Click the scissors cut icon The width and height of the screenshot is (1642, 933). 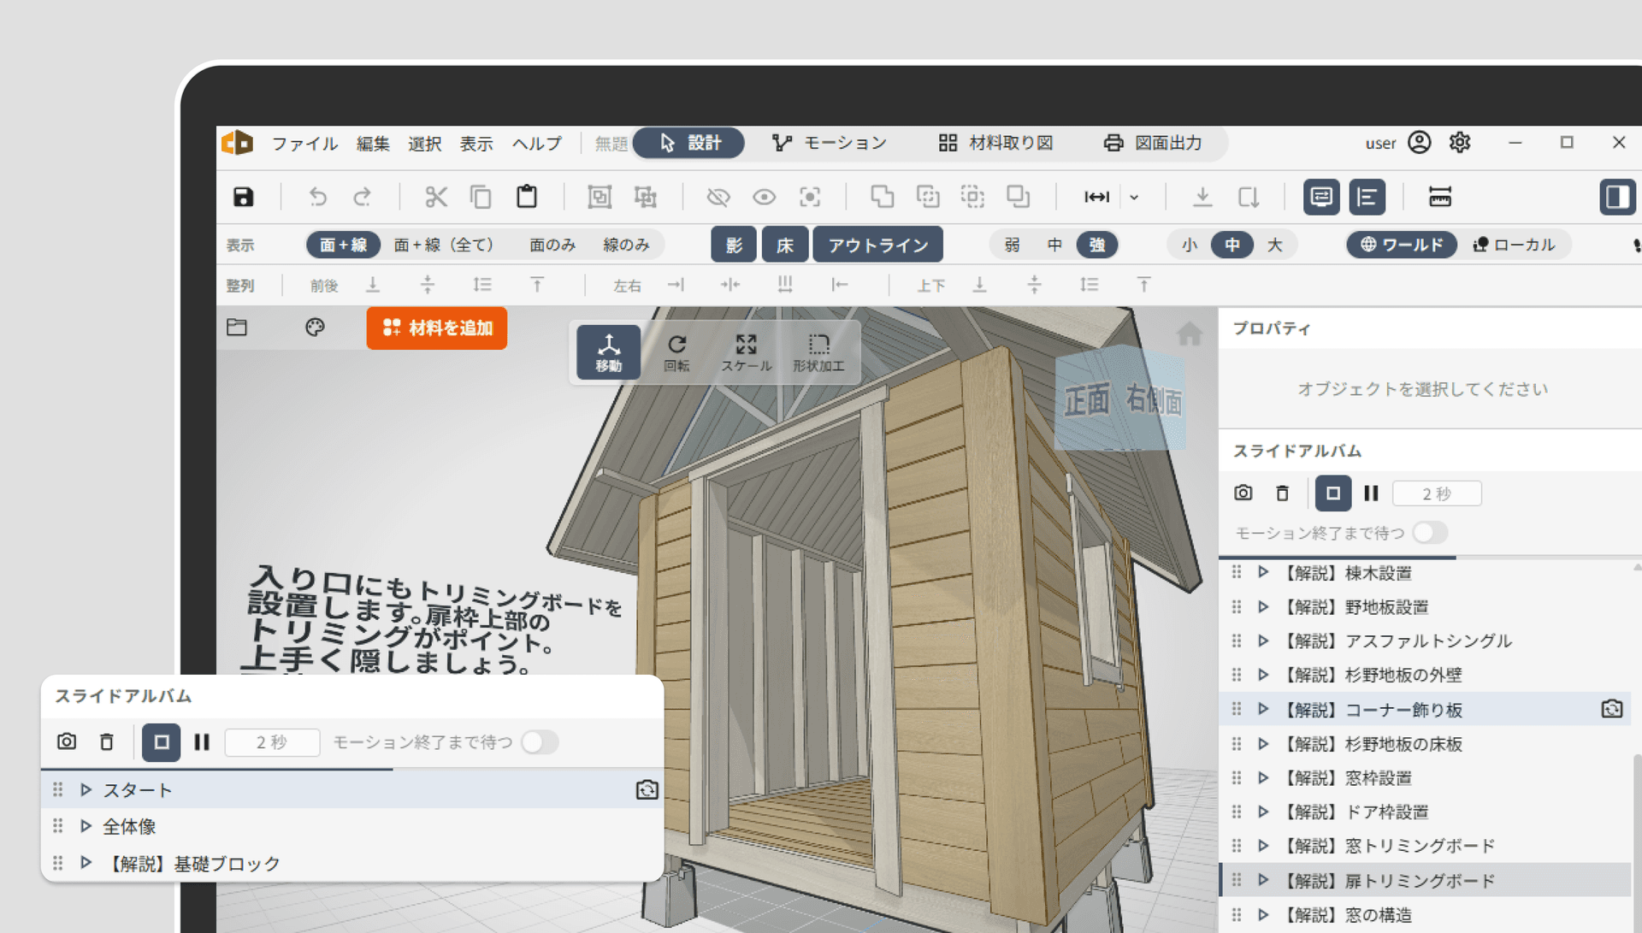[436, 197]
